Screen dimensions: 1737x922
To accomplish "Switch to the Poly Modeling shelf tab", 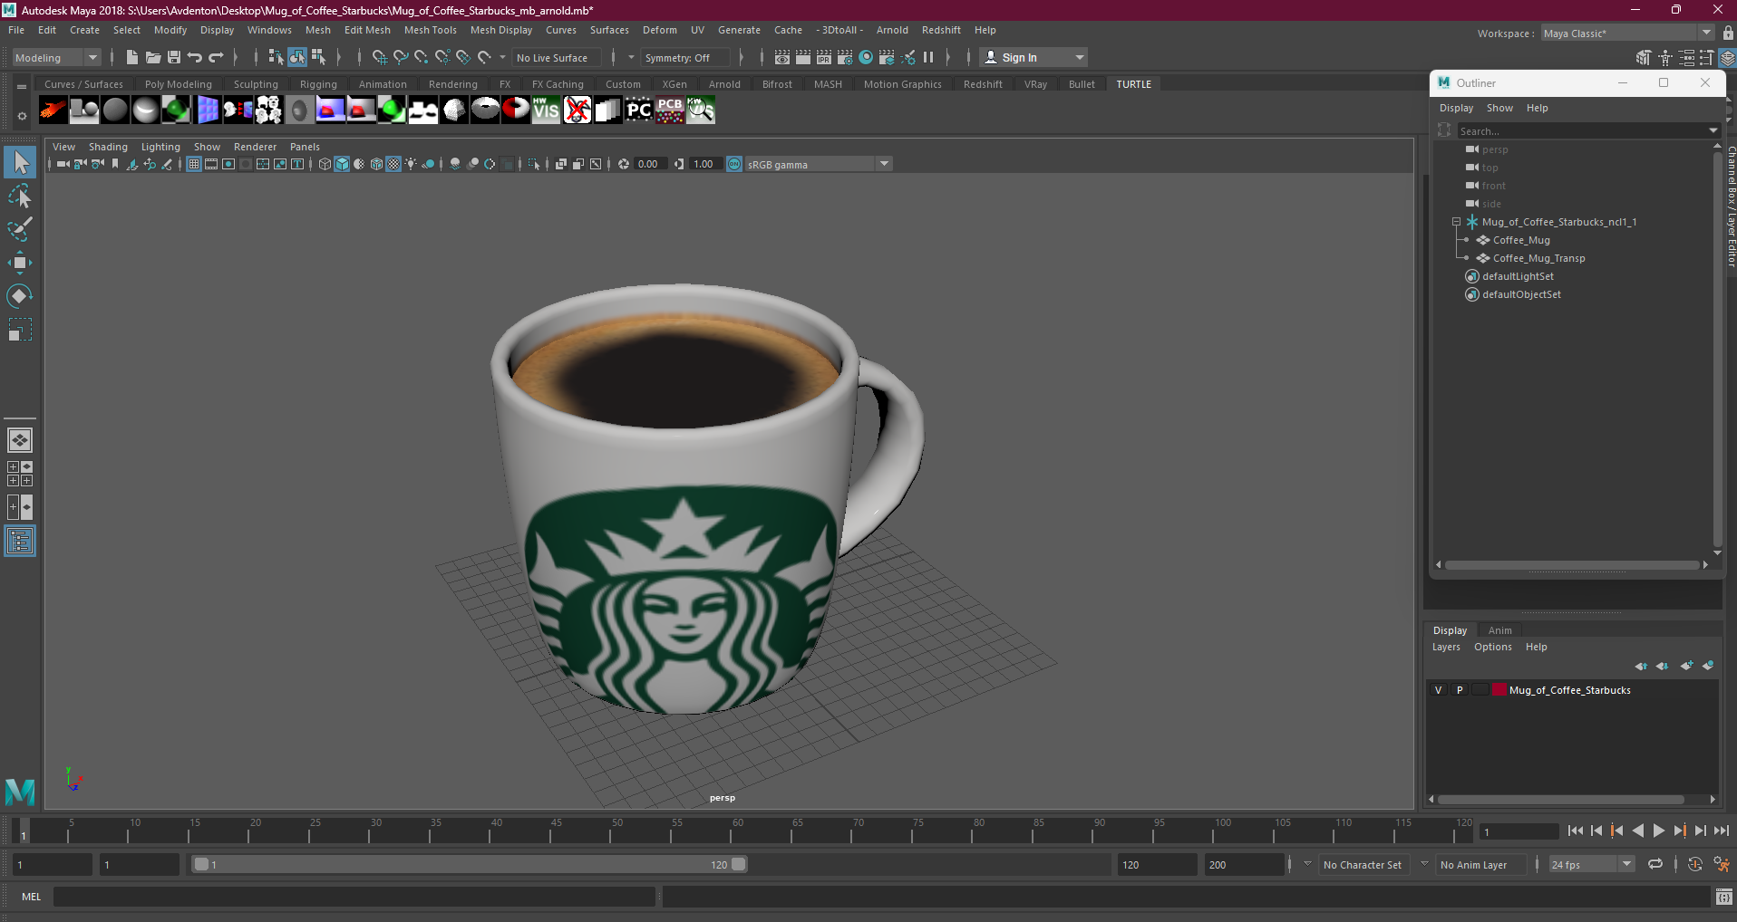I will [179, 84].
